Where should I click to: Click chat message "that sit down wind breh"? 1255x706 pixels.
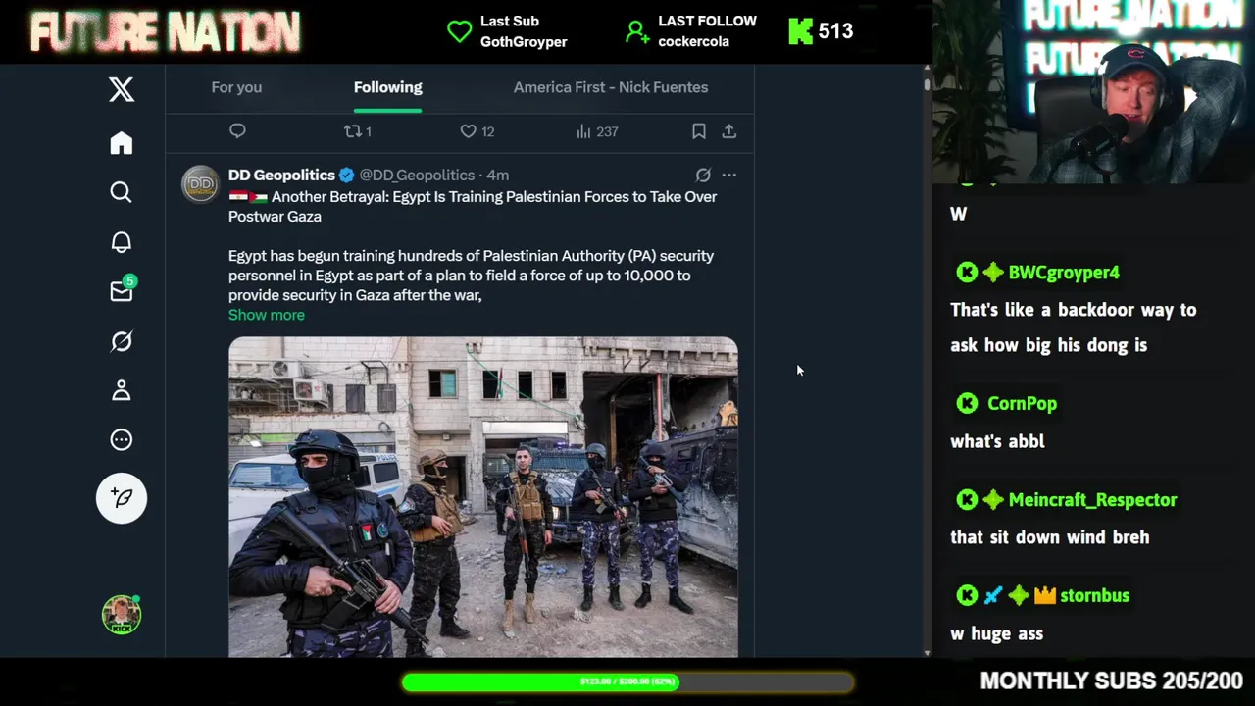1049,537
